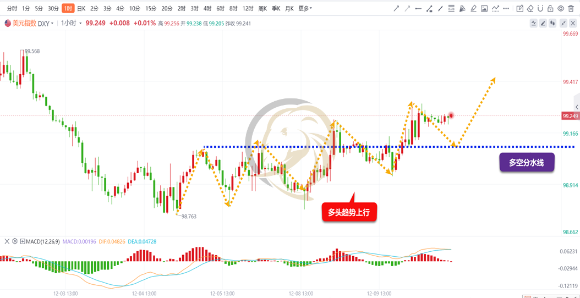Switch to the 分时 timeframe
Image resolution: width=580 pixels, height=298 pixels.
click(x=12, y=8)
